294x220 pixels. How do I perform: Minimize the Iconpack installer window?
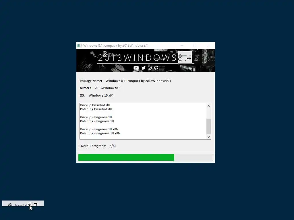(182, 46)
